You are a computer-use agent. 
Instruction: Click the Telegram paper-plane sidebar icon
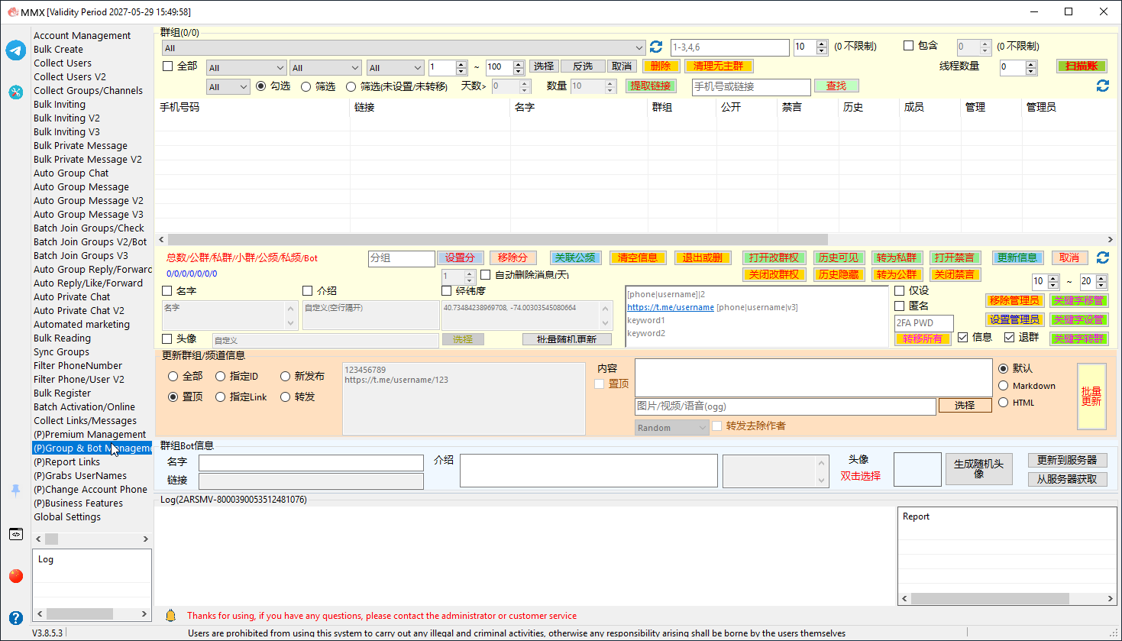16,50
